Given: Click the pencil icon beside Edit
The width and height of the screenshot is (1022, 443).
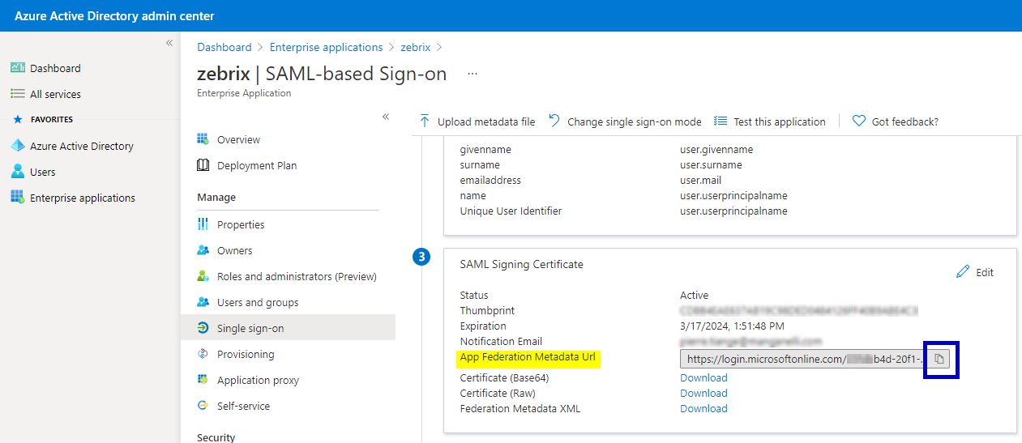Looking at the screenshot, I should pyautogui.click(x=963, y=272).
